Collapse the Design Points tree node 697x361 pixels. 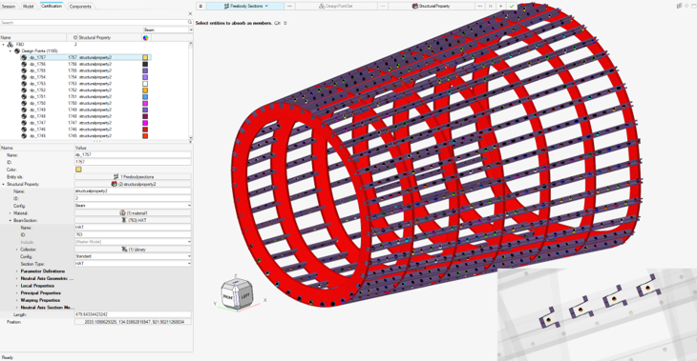click(11, 51)
